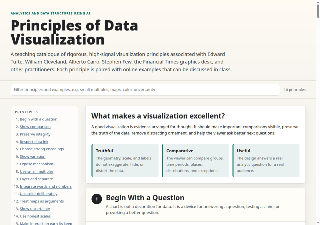Navigate to 'Show variation' principle
Screen dimensions: 320x225
[x=32, y=156]
